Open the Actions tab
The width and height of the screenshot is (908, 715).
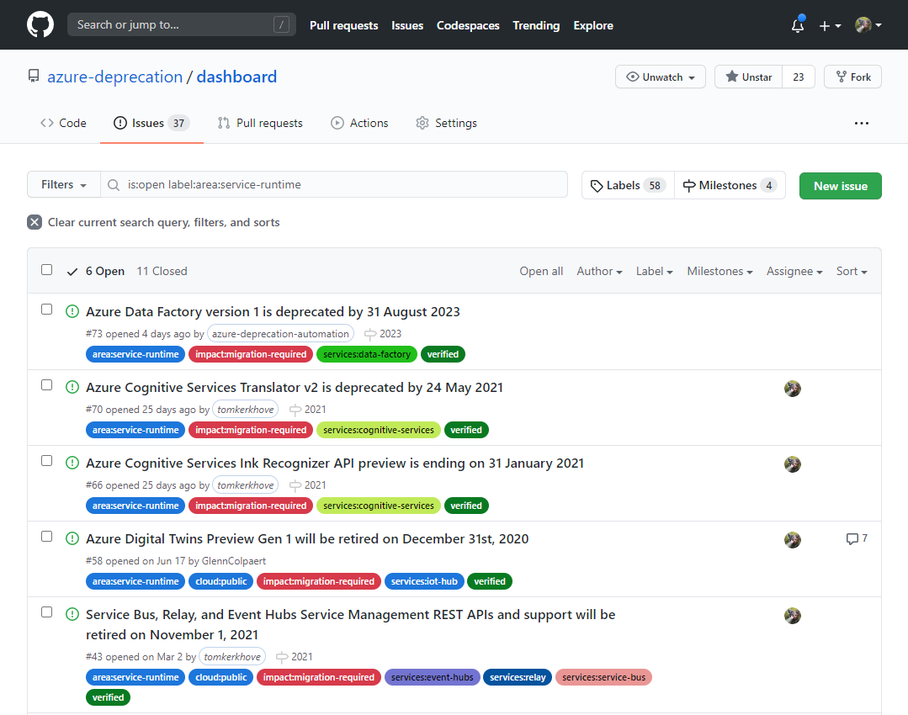359,124
